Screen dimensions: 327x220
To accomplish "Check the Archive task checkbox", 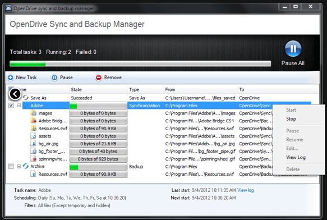I will (11, 166).
